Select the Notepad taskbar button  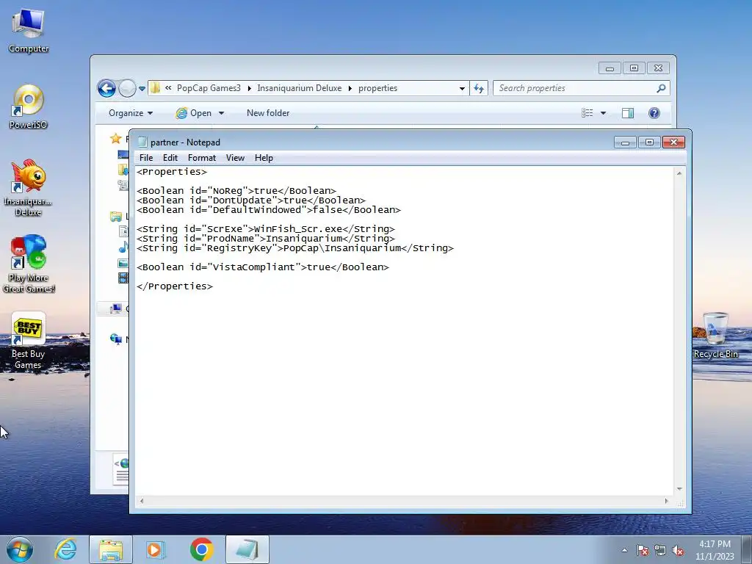pyautogui.click(x=247, y=549)
